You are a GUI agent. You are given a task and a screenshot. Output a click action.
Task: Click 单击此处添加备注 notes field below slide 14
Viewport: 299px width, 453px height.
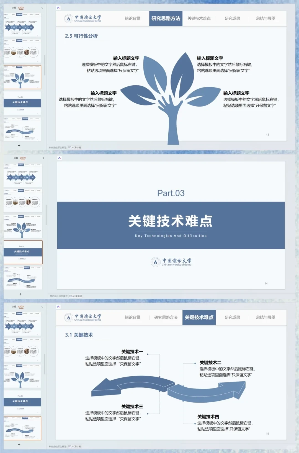point(59,296)
